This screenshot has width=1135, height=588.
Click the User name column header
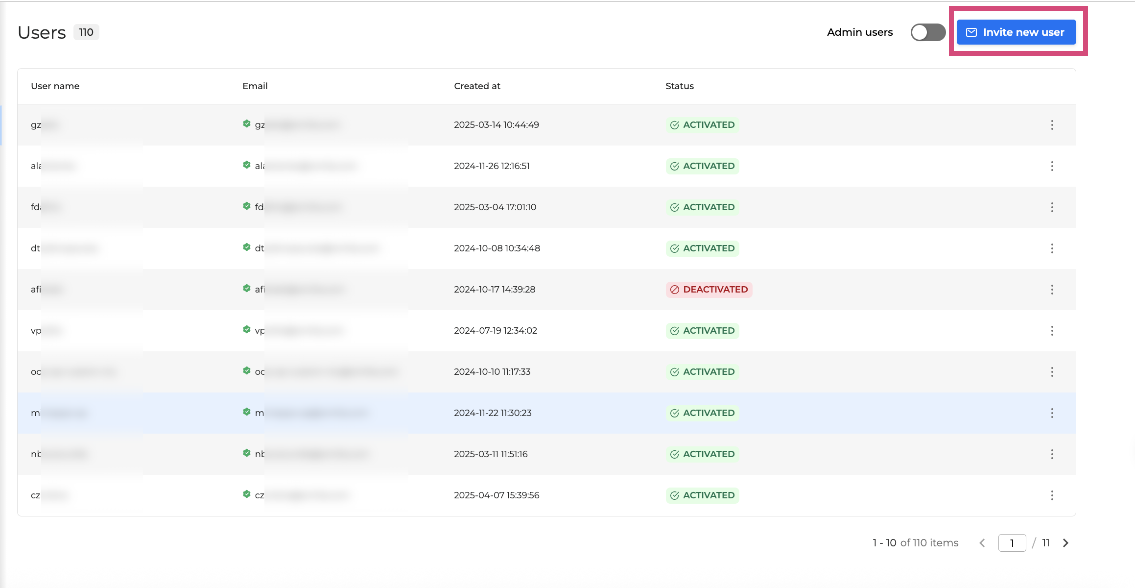(x=55, y=86)
